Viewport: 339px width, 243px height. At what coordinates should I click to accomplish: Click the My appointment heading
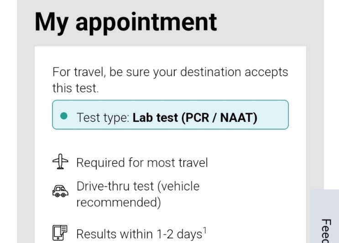[125, 21]
